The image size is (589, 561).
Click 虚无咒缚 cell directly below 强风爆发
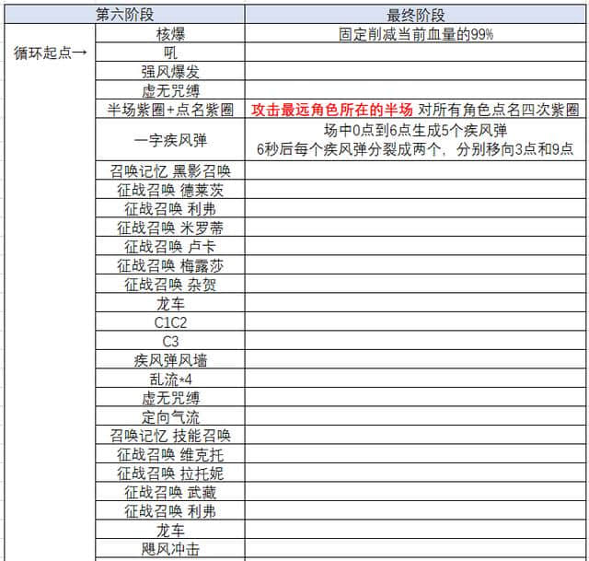tap(170, 90)
